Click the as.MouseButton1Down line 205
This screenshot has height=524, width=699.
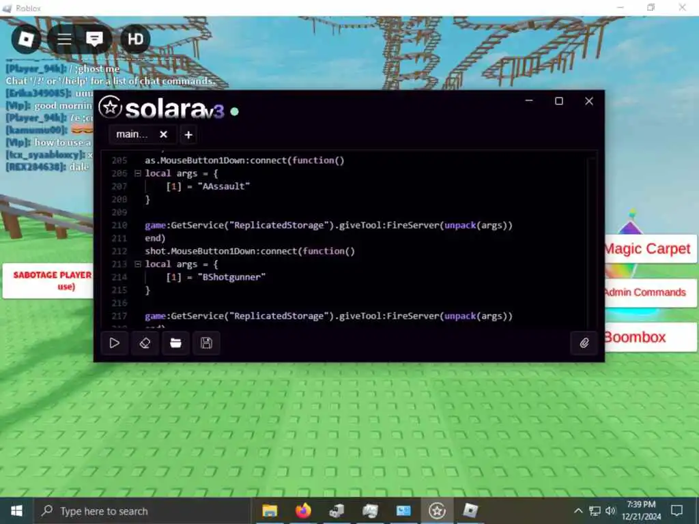coord(244,160)
